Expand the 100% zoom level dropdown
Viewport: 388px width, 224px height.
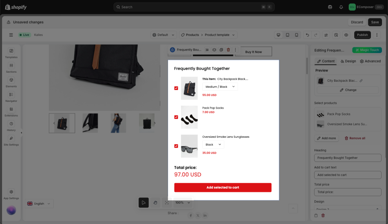[x=183, y=203]
